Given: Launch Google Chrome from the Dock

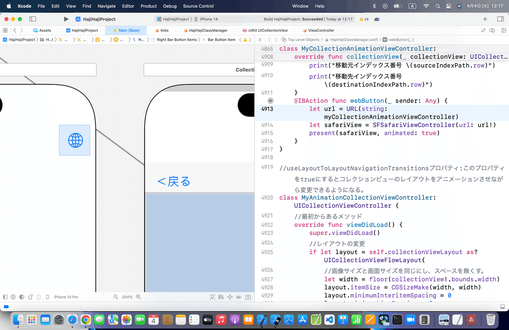Looking at the screenshot, I should coord(86,319).
